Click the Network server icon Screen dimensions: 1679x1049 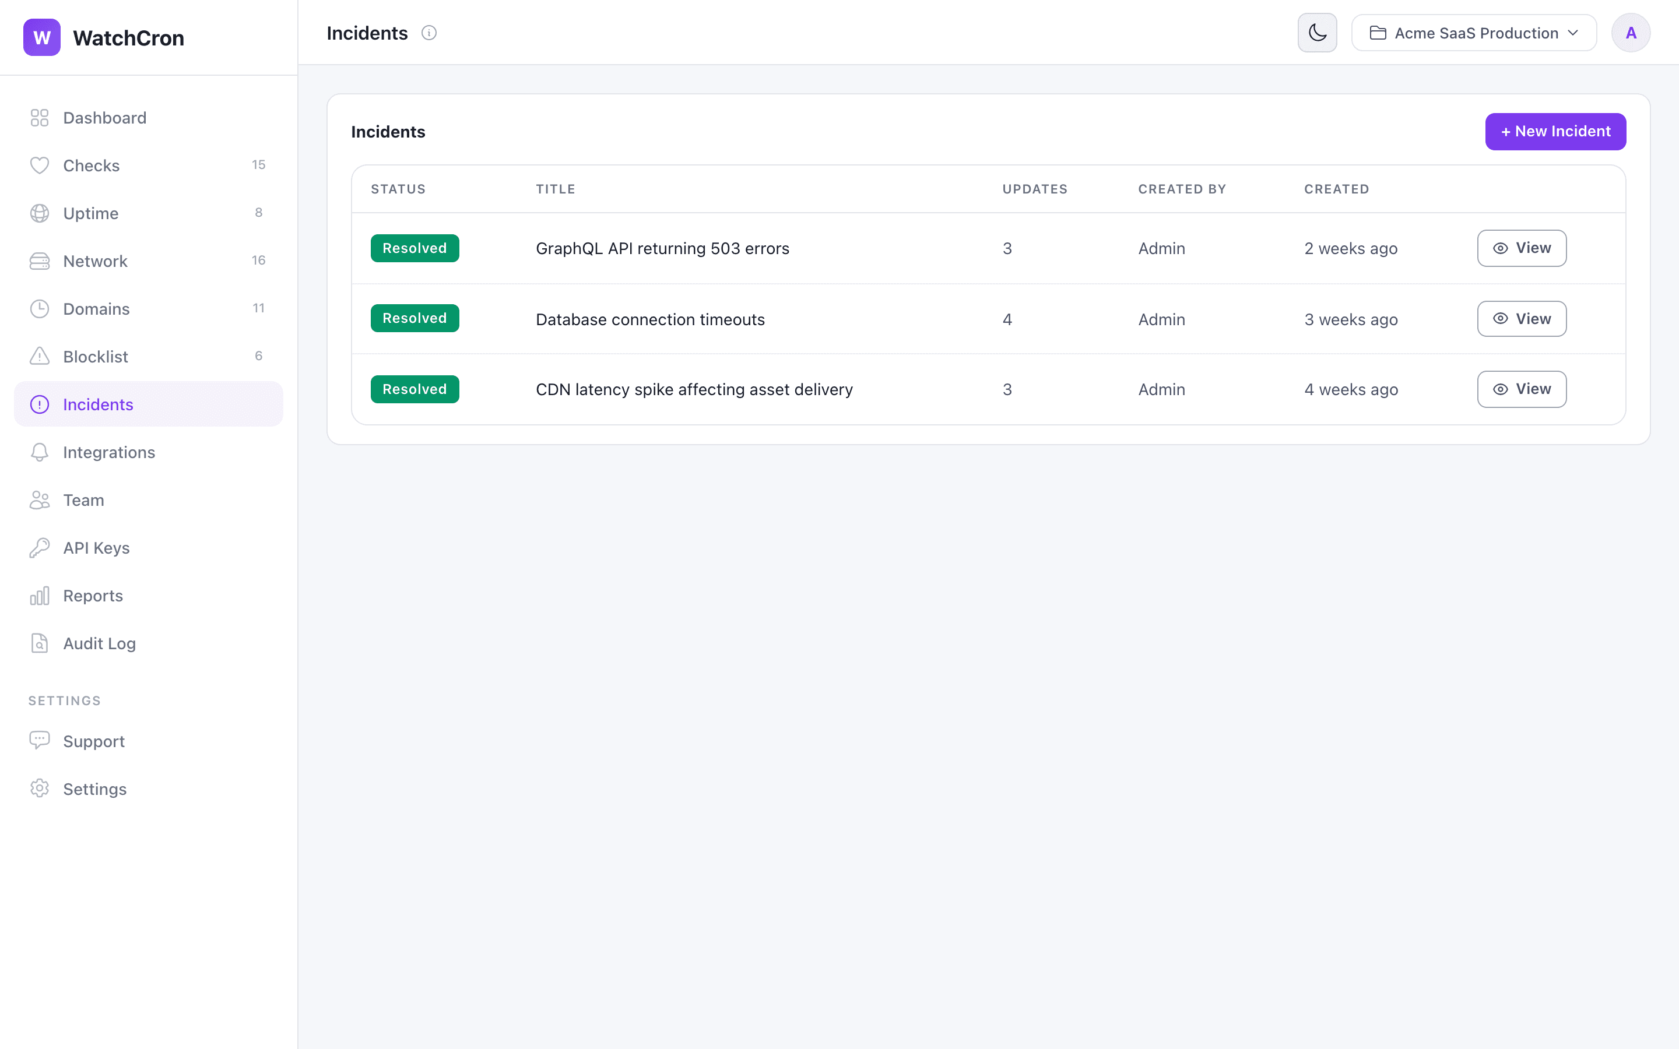coord(40,262)
